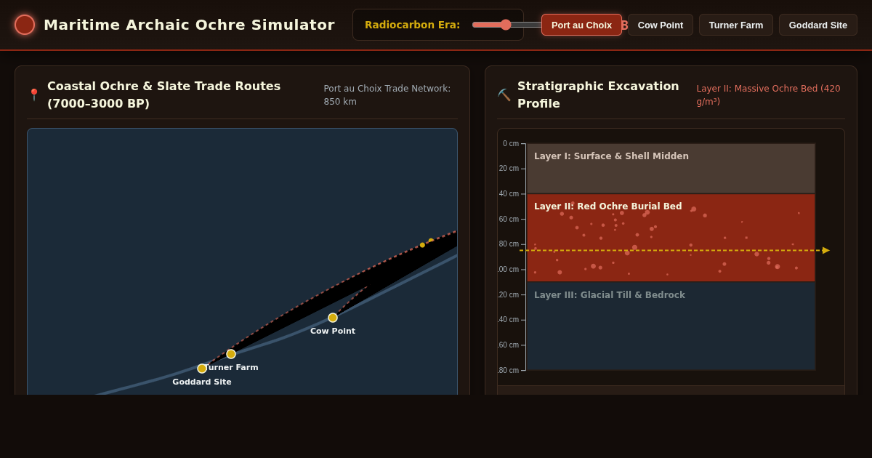The image size is (872, 458).
Task: Click the '0 cm' depth axis label
Action: click(x=511, y=144)
